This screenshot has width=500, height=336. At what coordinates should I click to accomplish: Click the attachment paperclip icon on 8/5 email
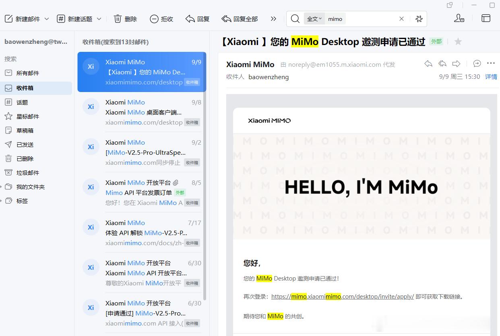pos(176,183)
